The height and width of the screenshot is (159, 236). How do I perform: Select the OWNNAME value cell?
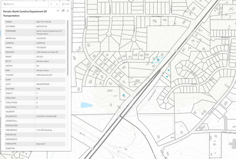[50, 32]
